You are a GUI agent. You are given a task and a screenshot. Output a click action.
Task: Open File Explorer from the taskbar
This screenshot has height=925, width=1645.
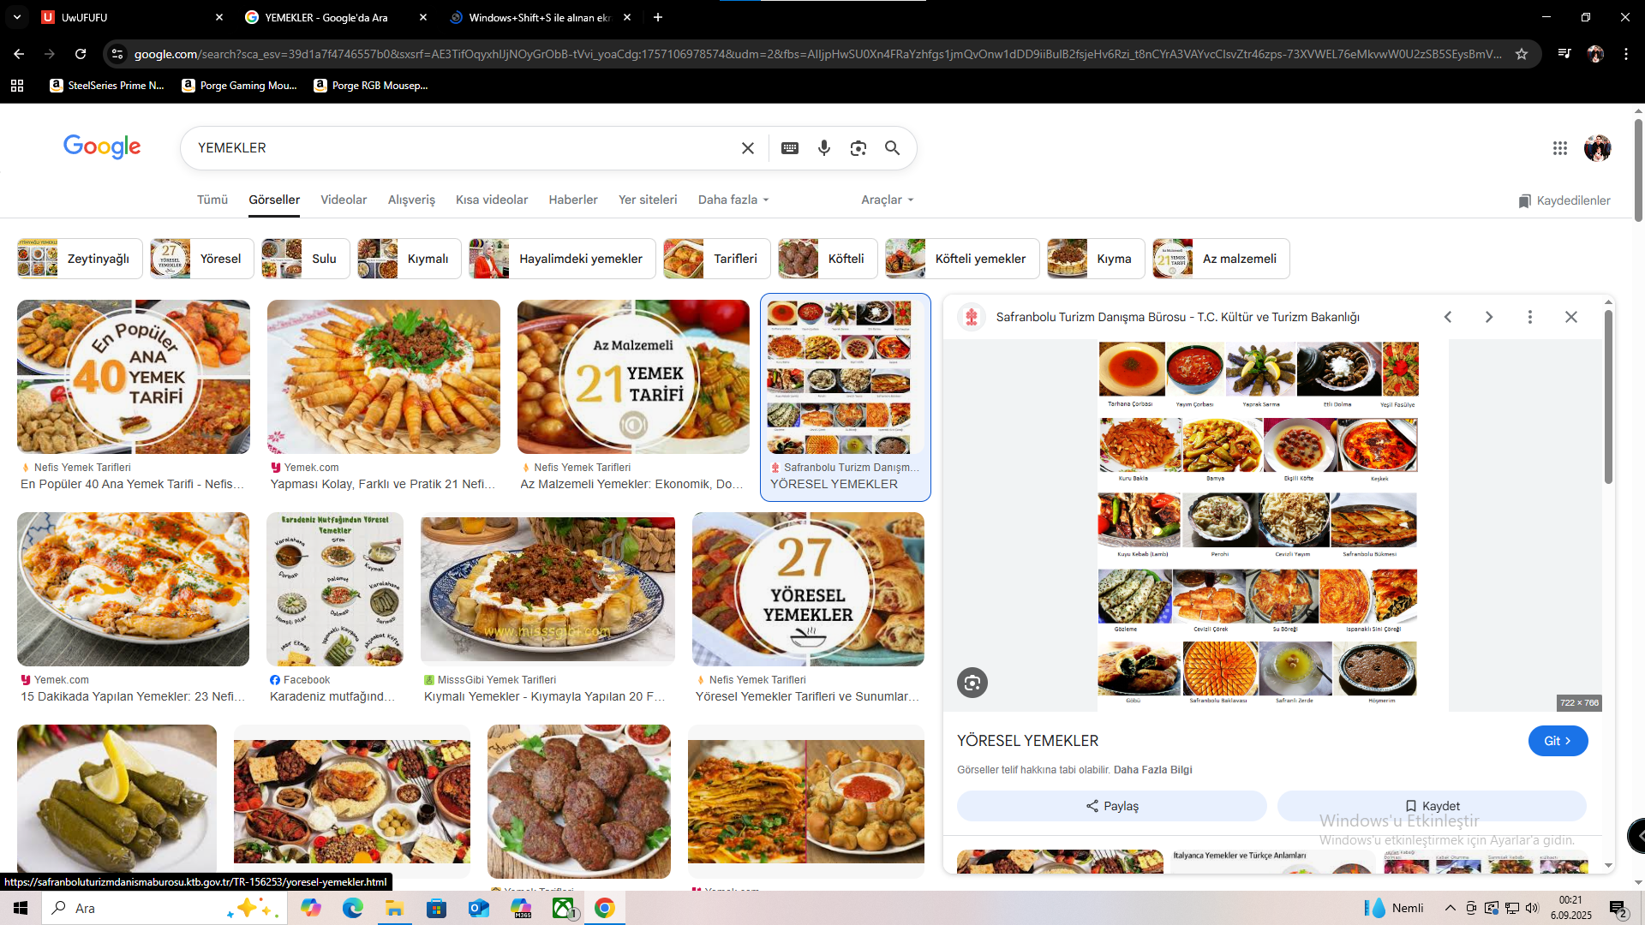click(x=394, y=908)
